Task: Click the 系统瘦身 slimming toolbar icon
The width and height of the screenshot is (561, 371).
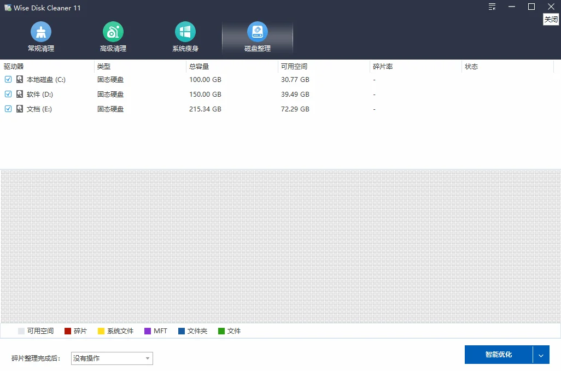Action: (x=185, y=32)
